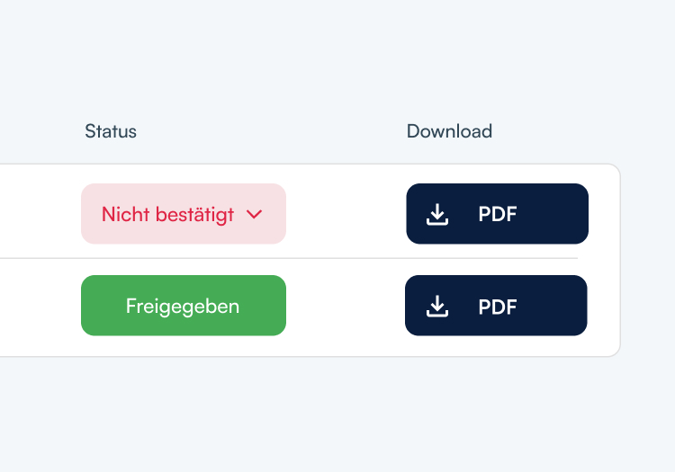Viewport: 675px width, 472px height.
Task: Download the first row's PDF
Action: (497, 214)
